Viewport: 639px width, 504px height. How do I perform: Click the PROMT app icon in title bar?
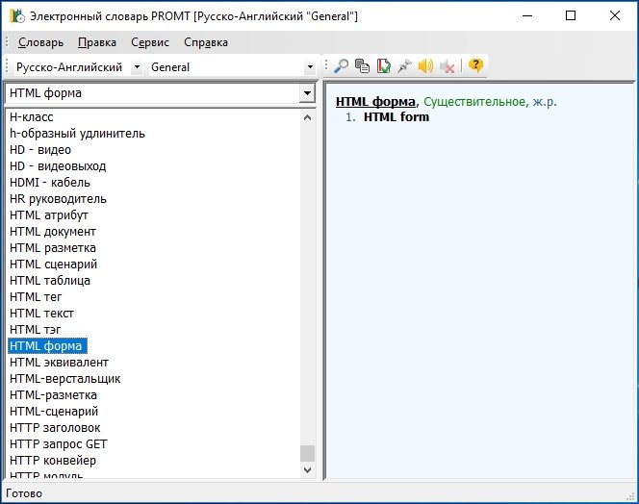coord(17,16)
